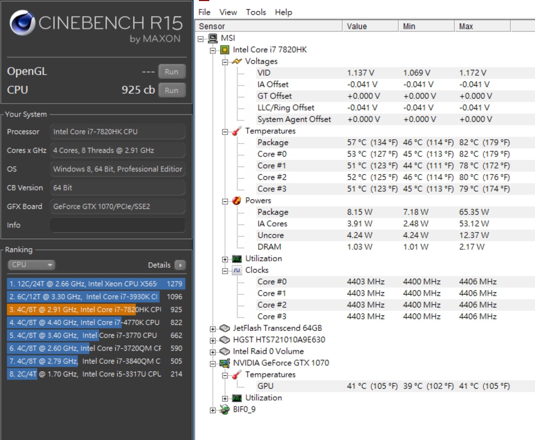The height and width of the screenshot is (440, 535).
Task: Run the CPU benchmark
Action: point(172,90)
